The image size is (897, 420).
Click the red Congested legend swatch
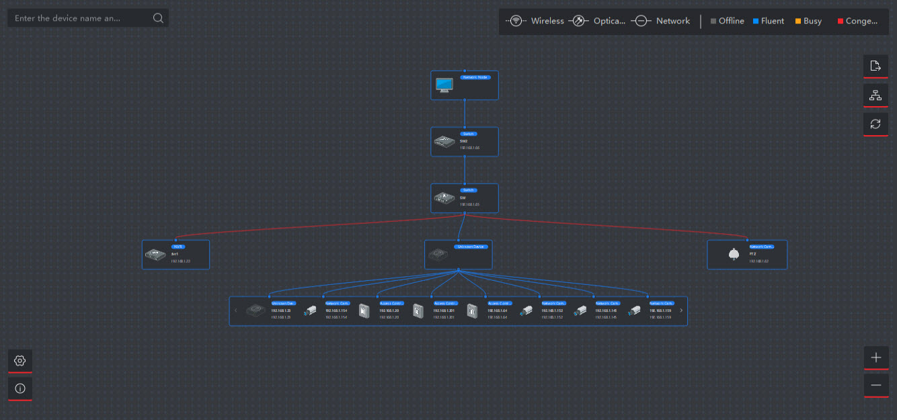[841, 22]
